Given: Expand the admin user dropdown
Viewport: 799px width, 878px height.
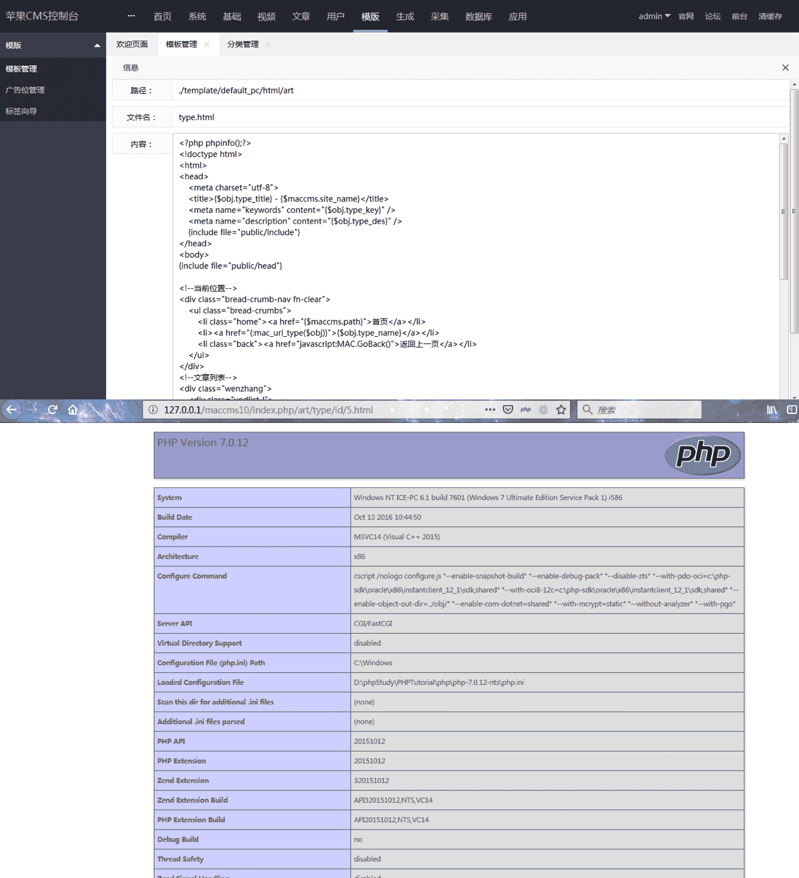Looking at the screenshot, I should click(654, 16).
